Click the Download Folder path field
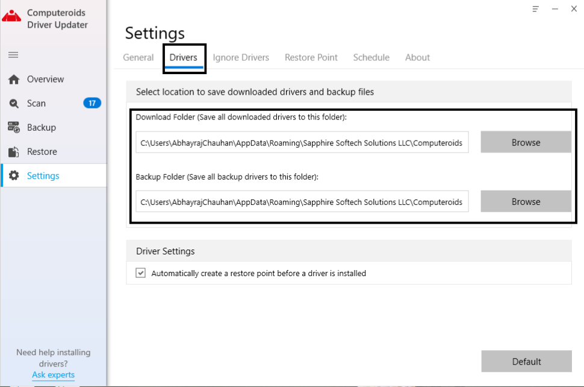 coord(302,142)
